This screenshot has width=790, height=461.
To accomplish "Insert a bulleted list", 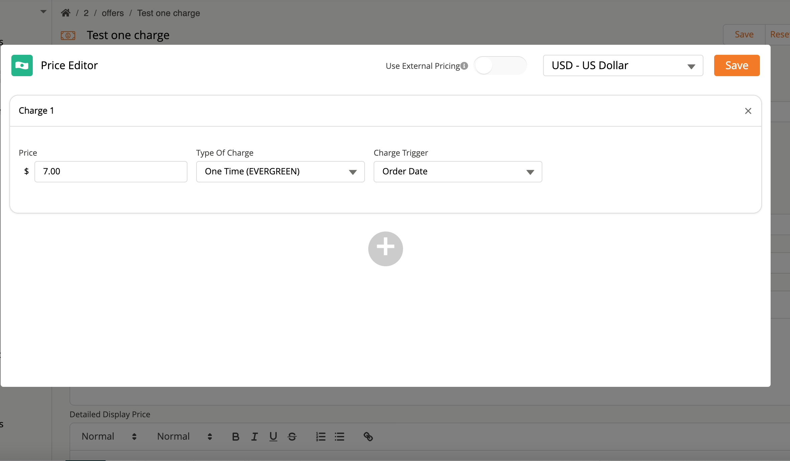I will [339, 437].
